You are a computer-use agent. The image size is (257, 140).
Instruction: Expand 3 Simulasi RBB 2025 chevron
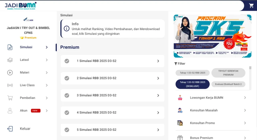[x=158, y=95]
